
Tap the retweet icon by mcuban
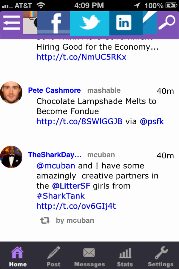(x=45, y=220)
